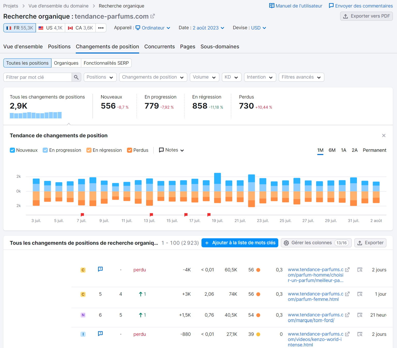Select the Toutes les positions toggle
The image size is (397, 348).
(27, 63)
